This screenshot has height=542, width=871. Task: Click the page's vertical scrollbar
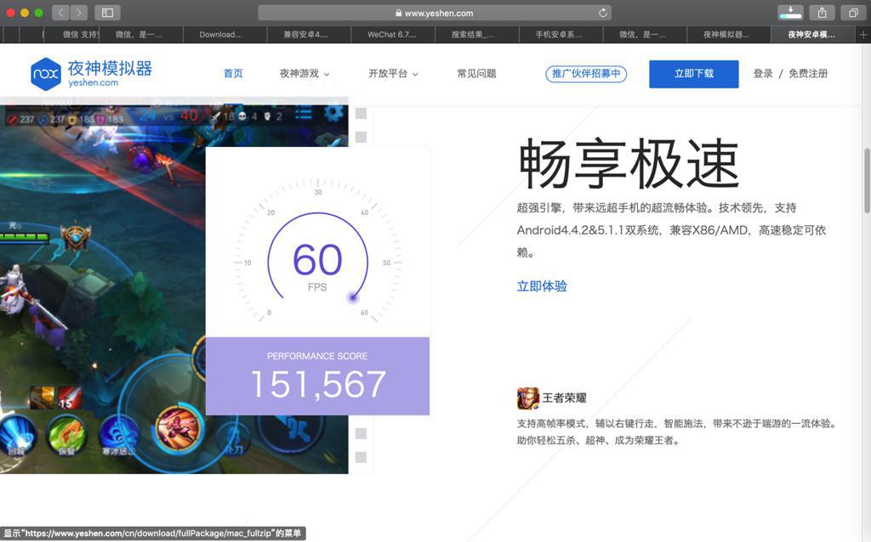[867, 180]
